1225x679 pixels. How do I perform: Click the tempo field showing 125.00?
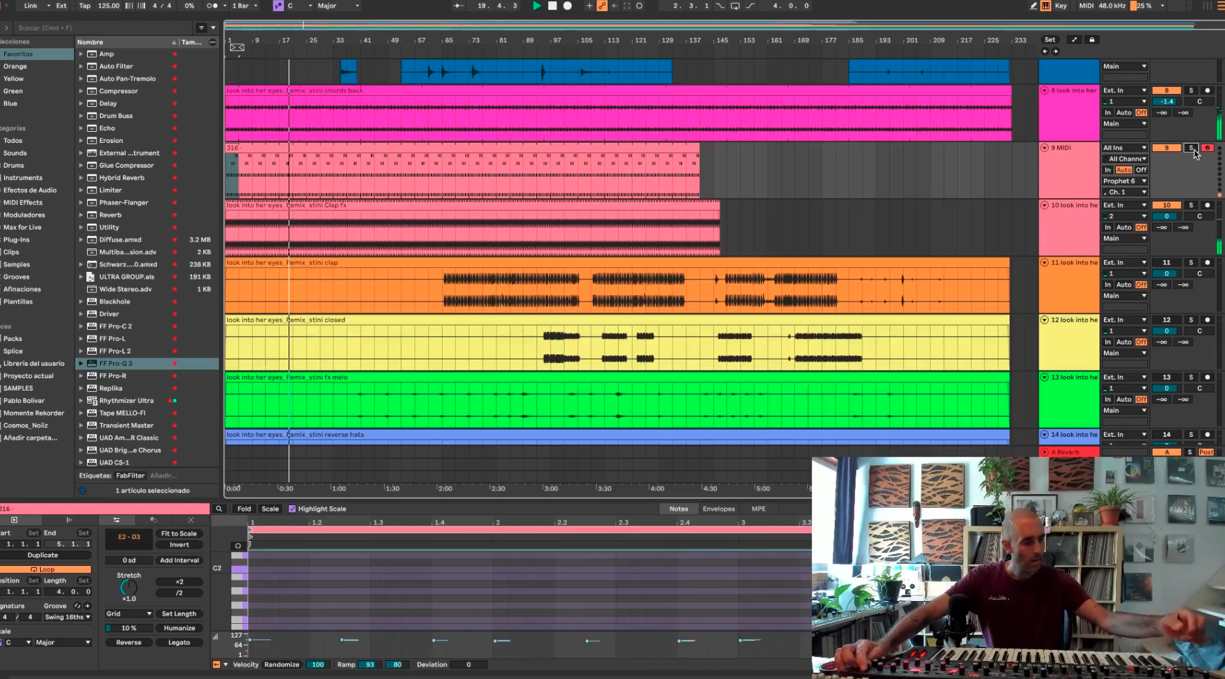[108, 6]
